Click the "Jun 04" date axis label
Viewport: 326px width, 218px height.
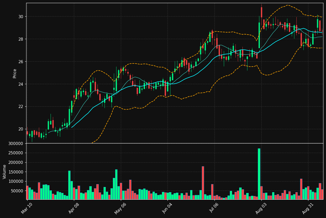click(167, 208)
